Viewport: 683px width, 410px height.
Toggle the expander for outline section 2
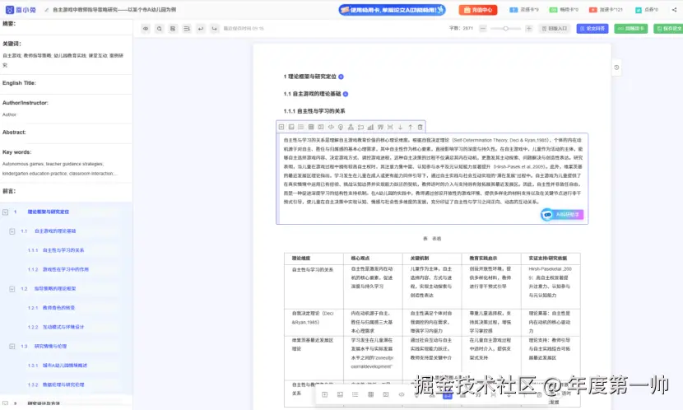coord(5,403)
